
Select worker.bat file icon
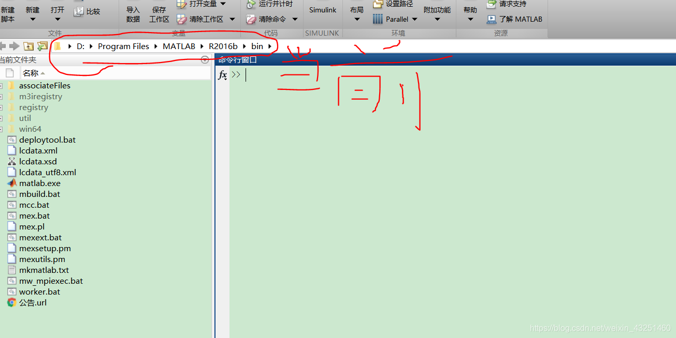pyautogui.click(x=11, y=292)
